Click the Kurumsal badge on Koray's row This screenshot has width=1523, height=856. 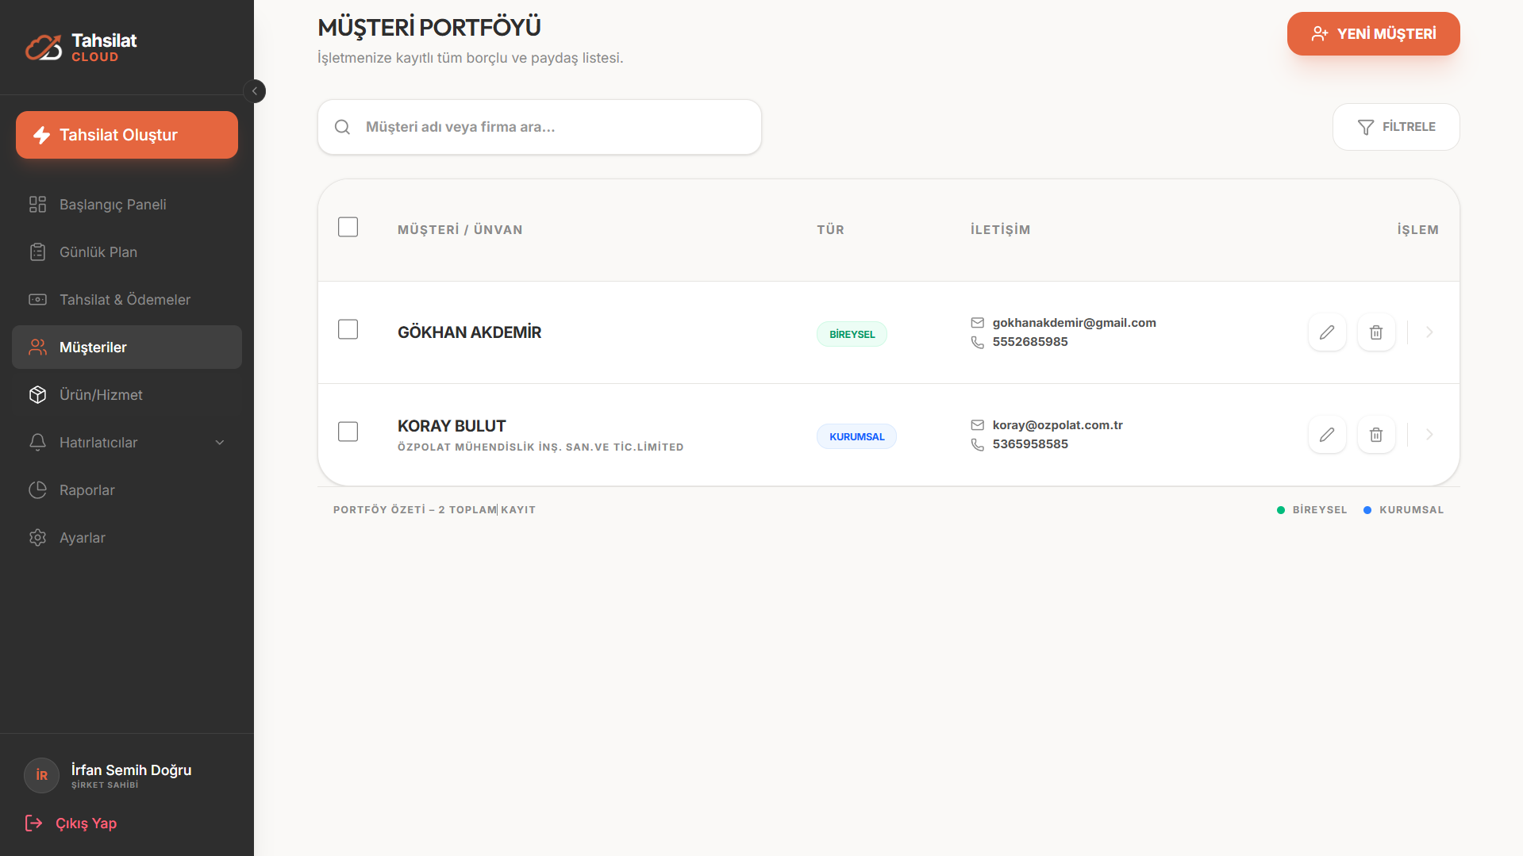click(x=857, y=436)
